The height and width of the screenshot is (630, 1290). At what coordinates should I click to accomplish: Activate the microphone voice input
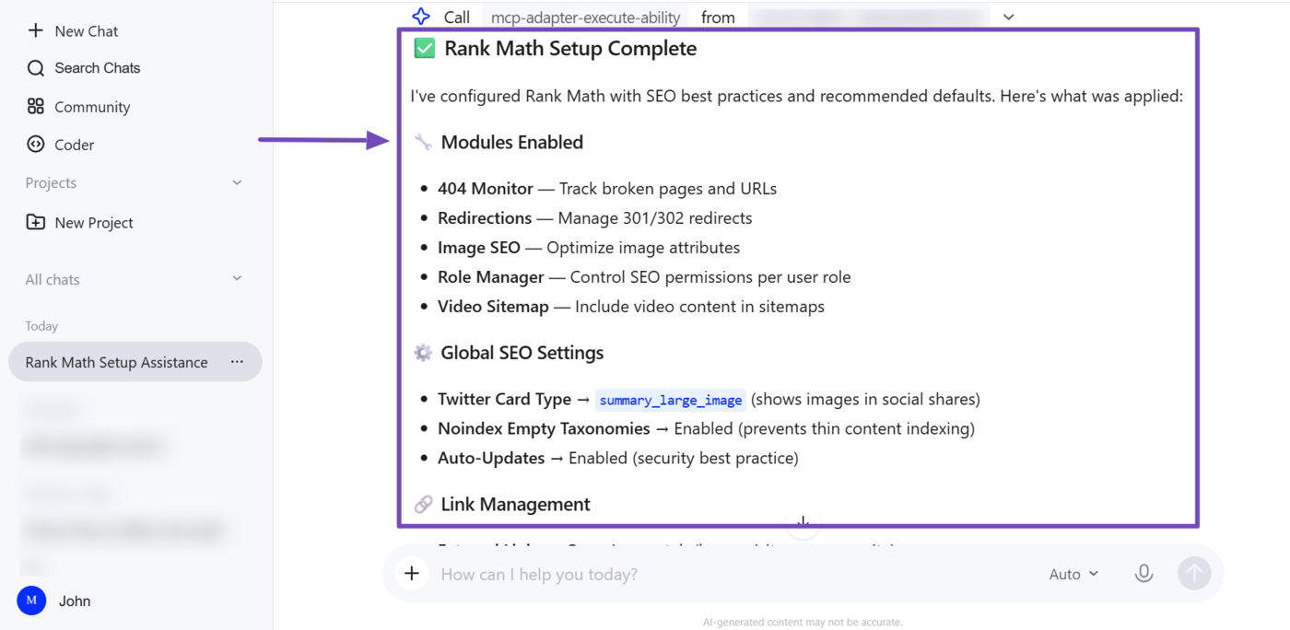click(1143, 574)
